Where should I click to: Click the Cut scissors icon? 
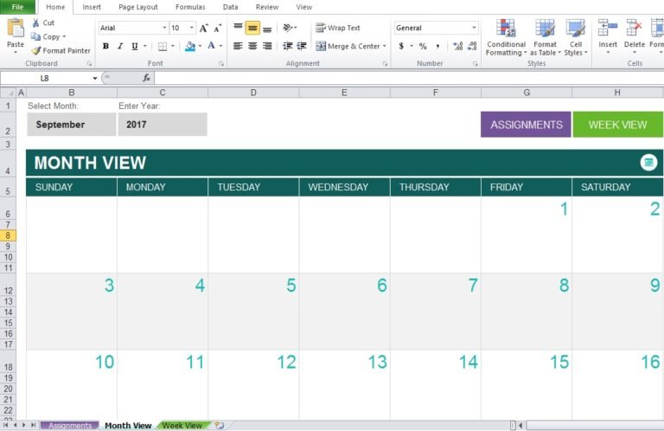[35, 23]
